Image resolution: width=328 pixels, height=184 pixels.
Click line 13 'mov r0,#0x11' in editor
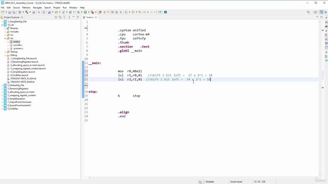tap(130, 71)
